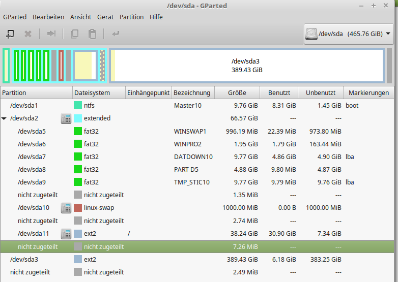Click the red linux-swap color swatch
398x282 pixels.
point(78,208)
